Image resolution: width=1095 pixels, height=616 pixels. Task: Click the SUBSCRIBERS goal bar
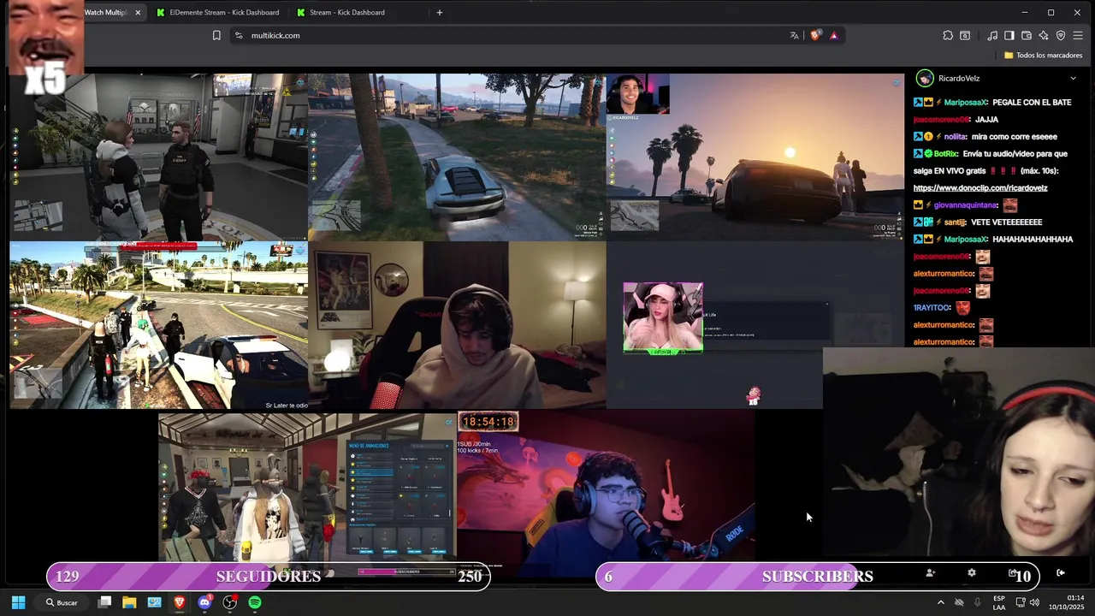[x=818, y=577]
